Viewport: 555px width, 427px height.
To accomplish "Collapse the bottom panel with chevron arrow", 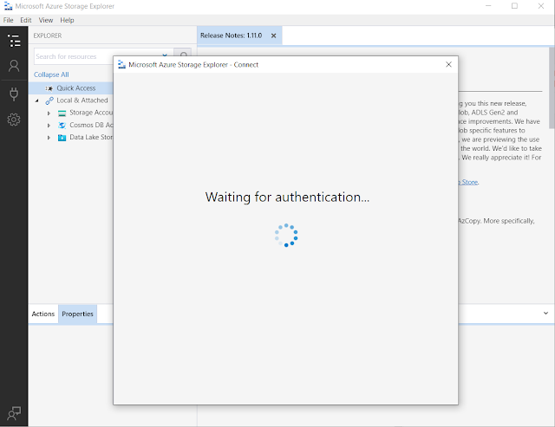I will (x=545, y=314).
